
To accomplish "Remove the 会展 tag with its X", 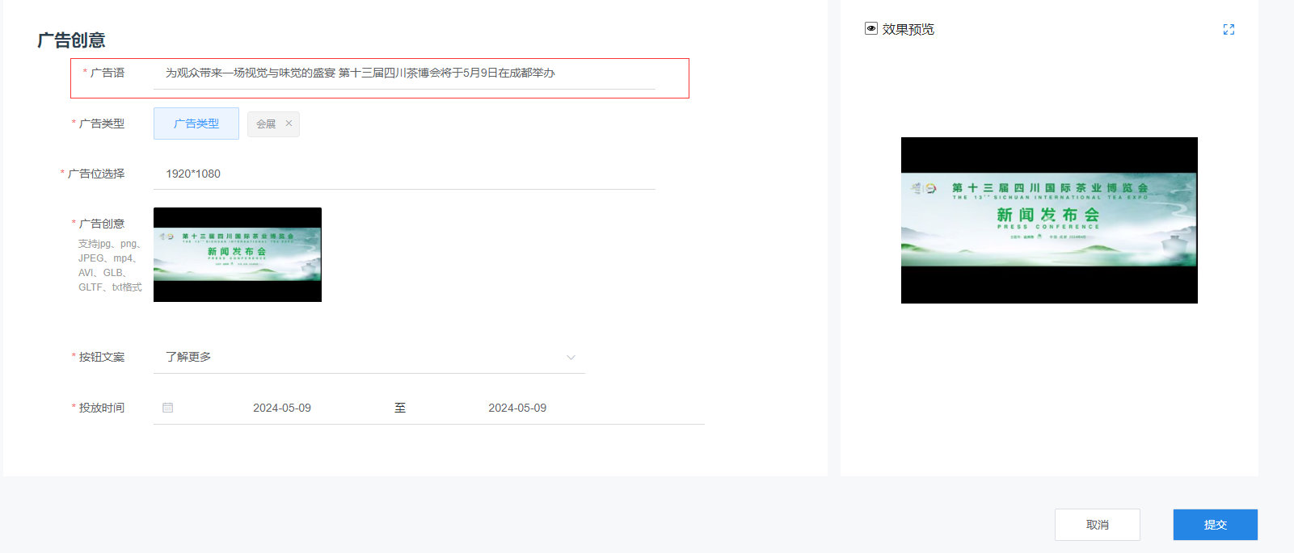I will pyautogui.click(x=289, y=124).
